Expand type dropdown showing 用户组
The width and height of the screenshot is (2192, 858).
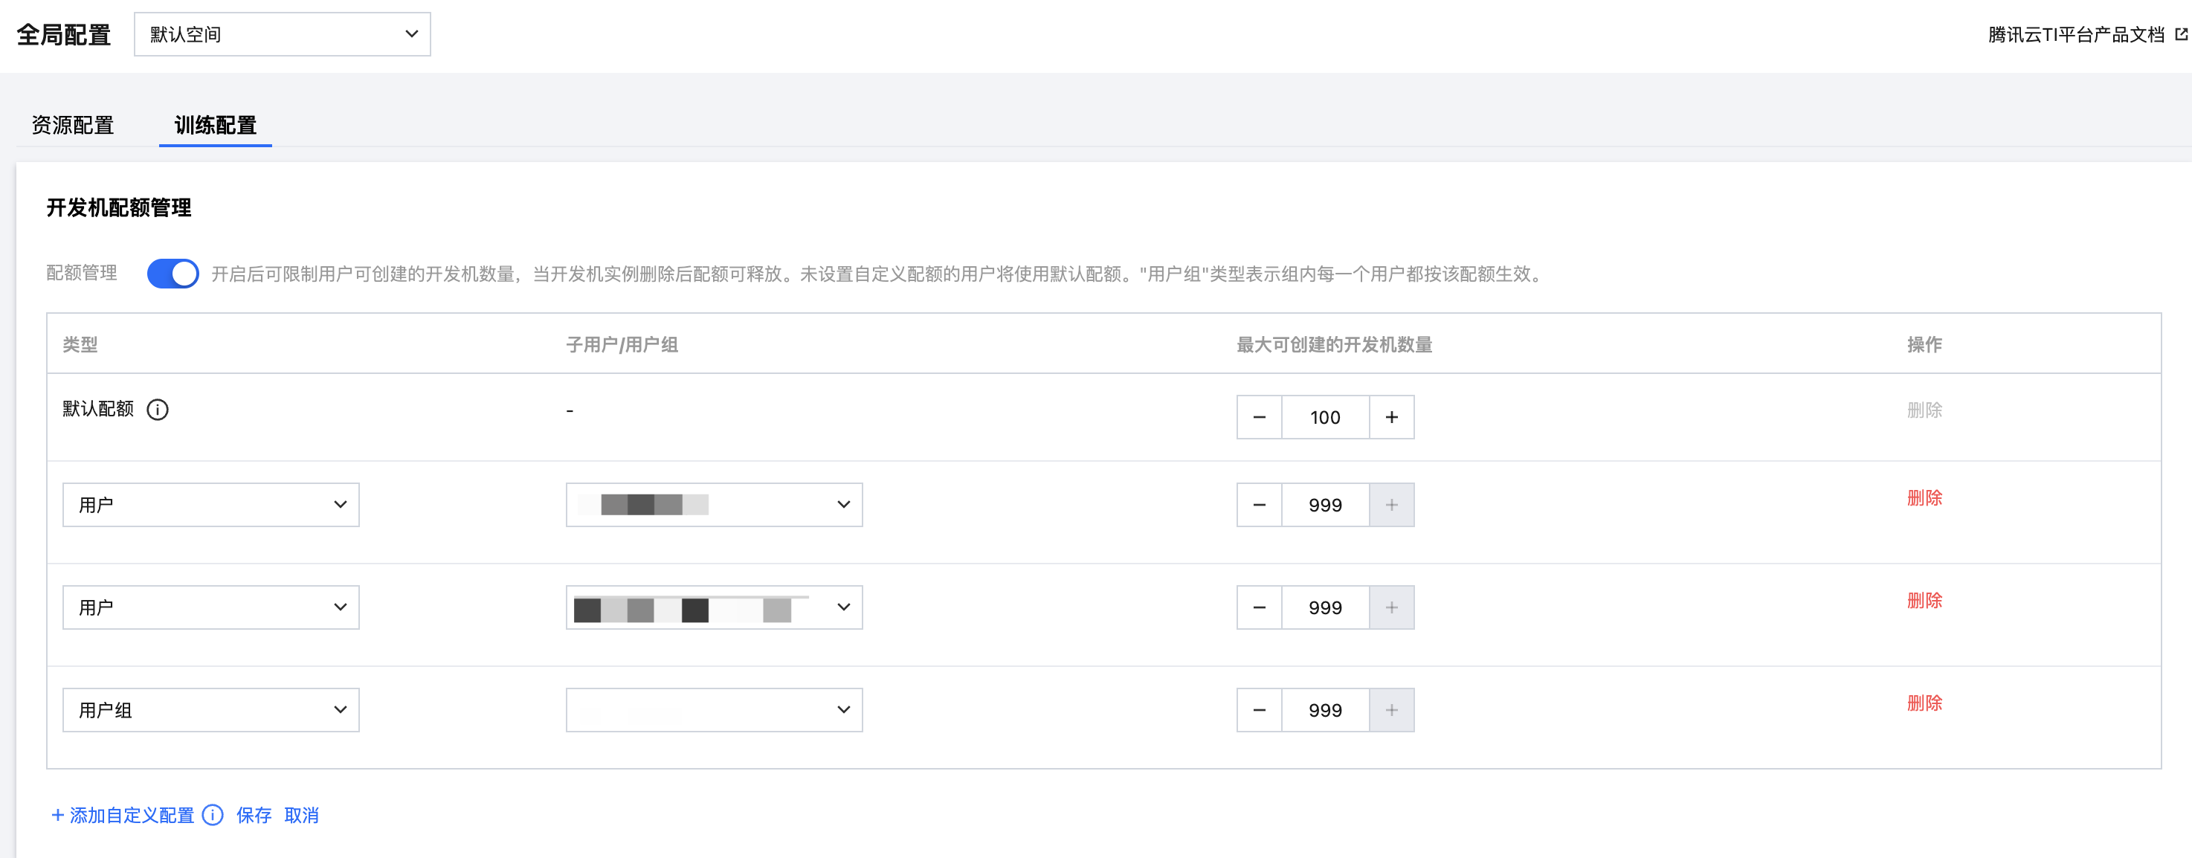tap(210, 710)
